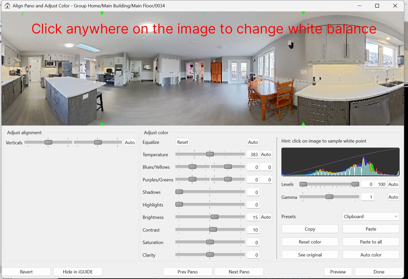Click the color histogram graph
This screenshot has height=279, width=408.
coord(340,162)
